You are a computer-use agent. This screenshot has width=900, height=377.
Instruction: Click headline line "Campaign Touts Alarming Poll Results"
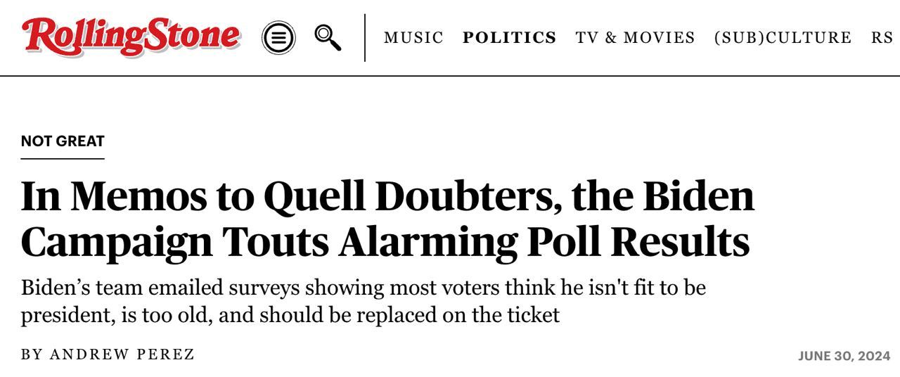[385, 242]
